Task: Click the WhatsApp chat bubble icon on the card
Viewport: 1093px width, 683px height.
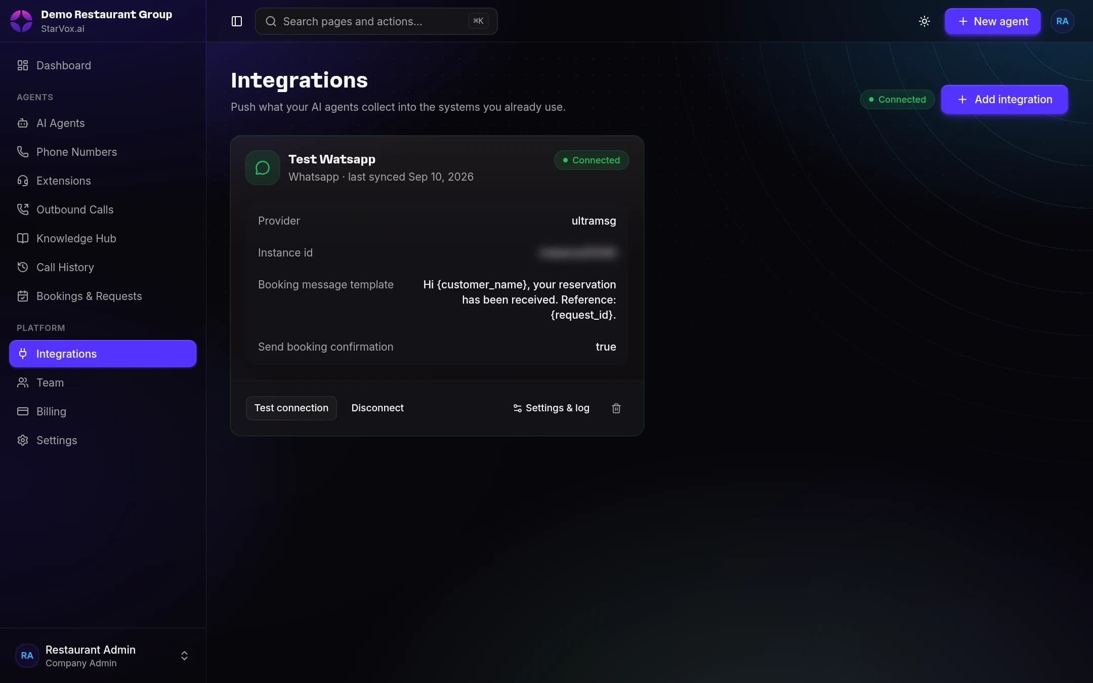Action: (x=262, y=168)
